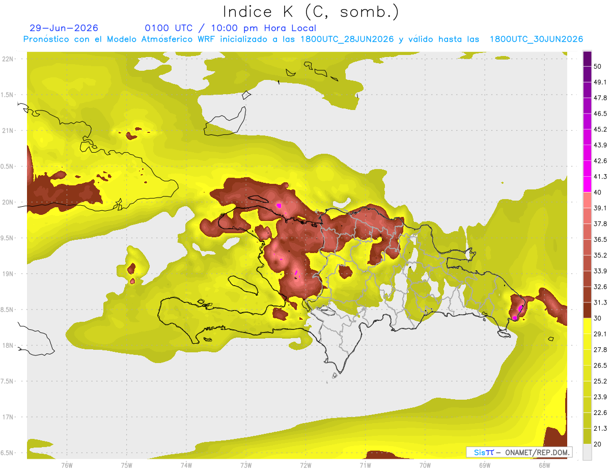The height and width of the screenshot is (472, 611).
Task: Click the map title 'Indice K (C, somb.)'
Action: [x=311, y=12]
